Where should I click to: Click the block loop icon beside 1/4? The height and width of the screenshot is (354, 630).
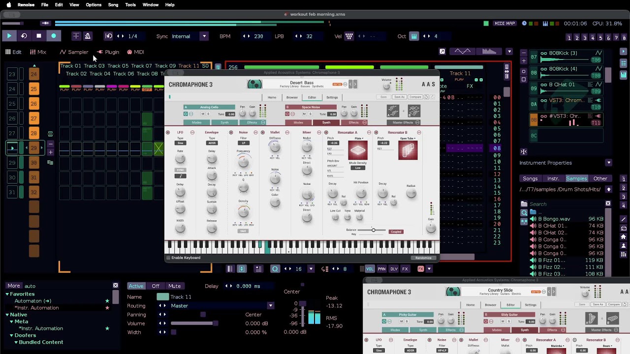click(x=109, y=36)
